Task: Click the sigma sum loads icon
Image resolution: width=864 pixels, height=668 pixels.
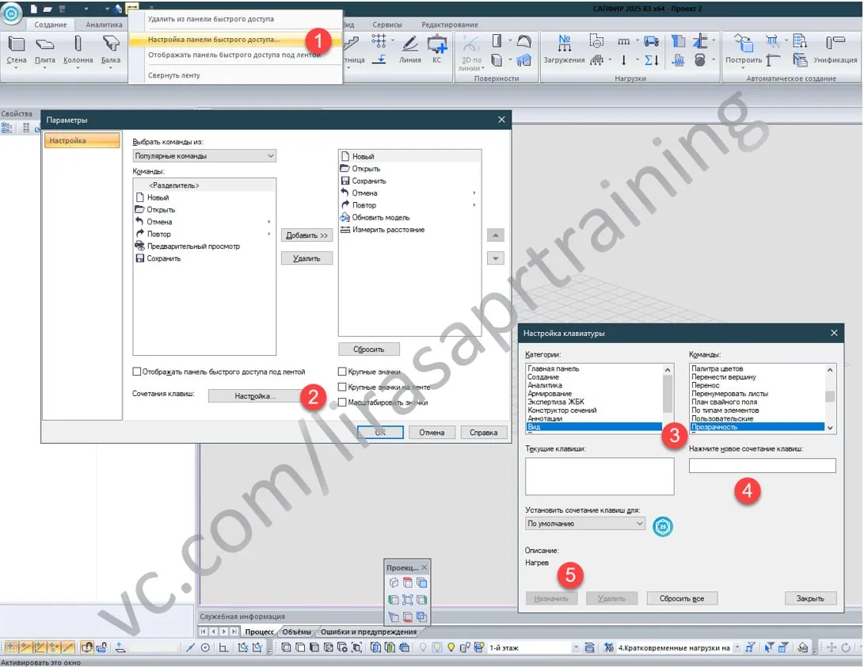Action: click(651, 59)
